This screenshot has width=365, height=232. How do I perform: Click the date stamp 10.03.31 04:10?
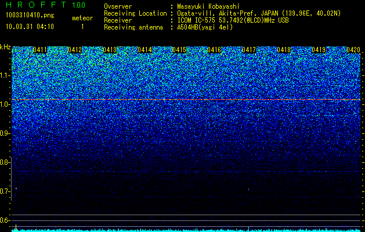(30, 27)
